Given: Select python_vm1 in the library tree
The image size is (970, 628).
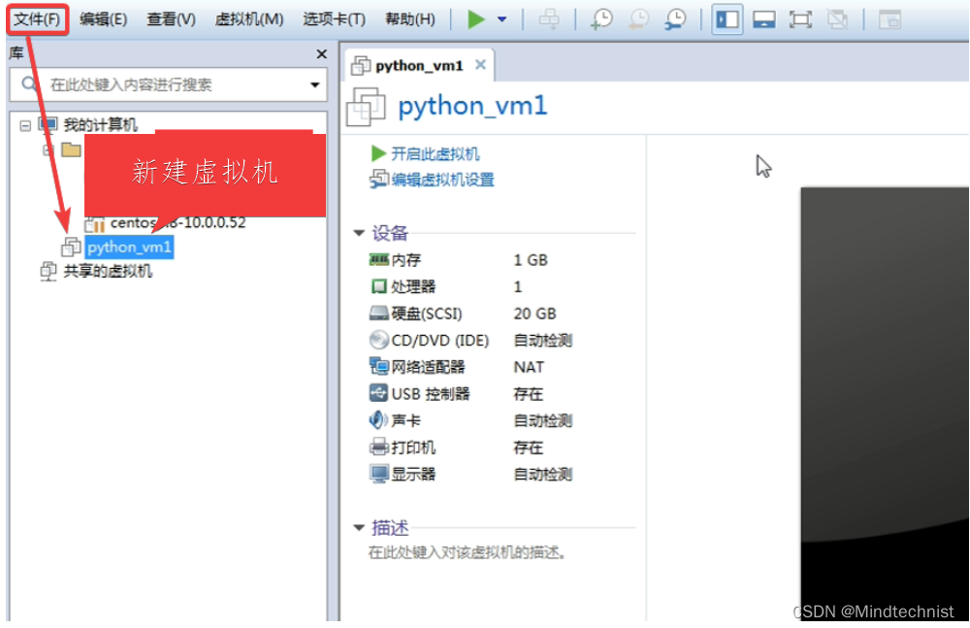Looking at the screenshot, I should pos(129,248).
